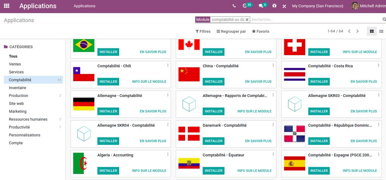Select Ressources humaines category
386x180 pixels.
click(x=28, y=119)
